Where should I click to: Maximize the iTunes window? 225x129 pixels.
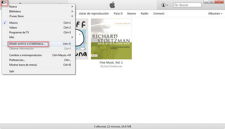(212, 2)
